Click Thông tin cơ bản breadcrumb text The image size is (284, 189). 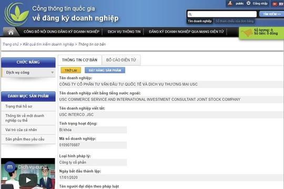(92, 44)
